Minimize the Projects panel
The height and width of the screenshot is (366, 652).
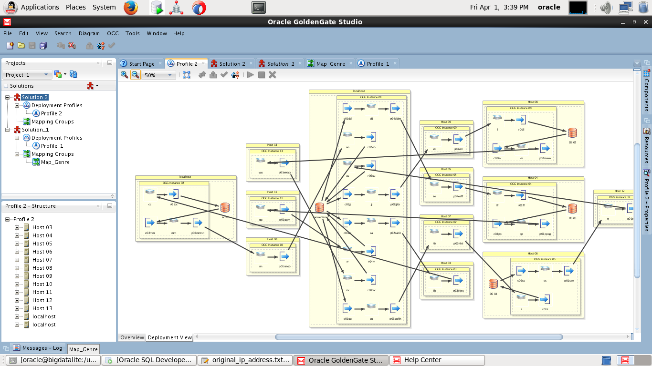point(110,63)
